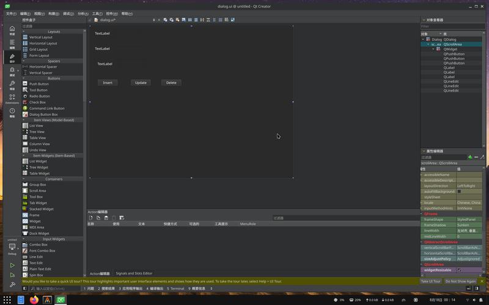Screen dimensions: 489x305
Task: Collapse the Layouts category in widget box
Action: [24, 32]
